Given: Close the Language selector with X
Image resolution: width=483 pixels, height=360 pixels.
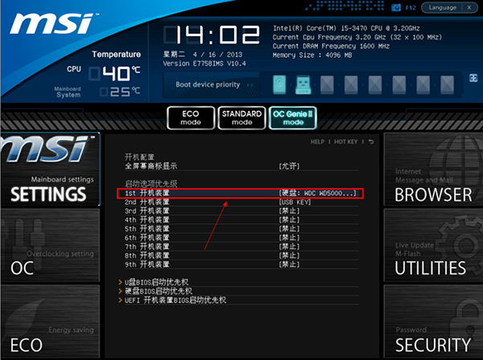Looking at the screenshot, I should click(469, 8).
